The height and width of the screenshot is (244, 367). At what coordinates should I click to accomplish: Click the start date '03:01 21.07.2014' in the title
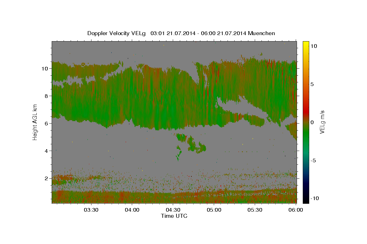pyautogui.click(x=173, y=33)
